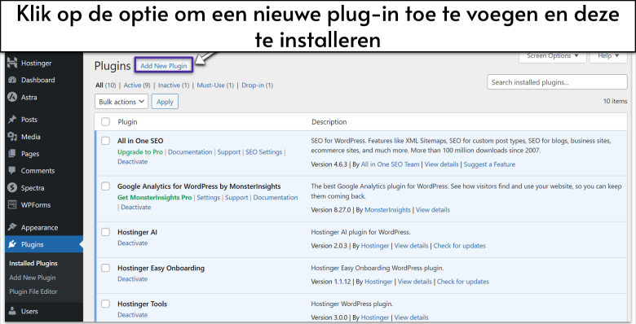Click Check for updates for Hostinger AI
Viewport: 636px width, 324px height.
[x=460, y=245]
